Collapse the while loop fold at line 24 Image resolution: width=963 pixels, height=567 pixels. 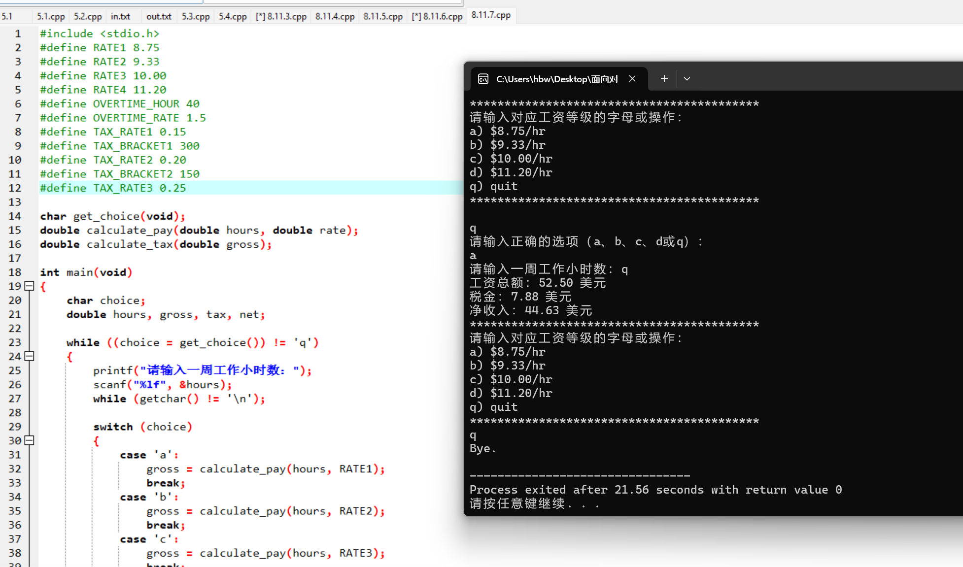point(29,356)
